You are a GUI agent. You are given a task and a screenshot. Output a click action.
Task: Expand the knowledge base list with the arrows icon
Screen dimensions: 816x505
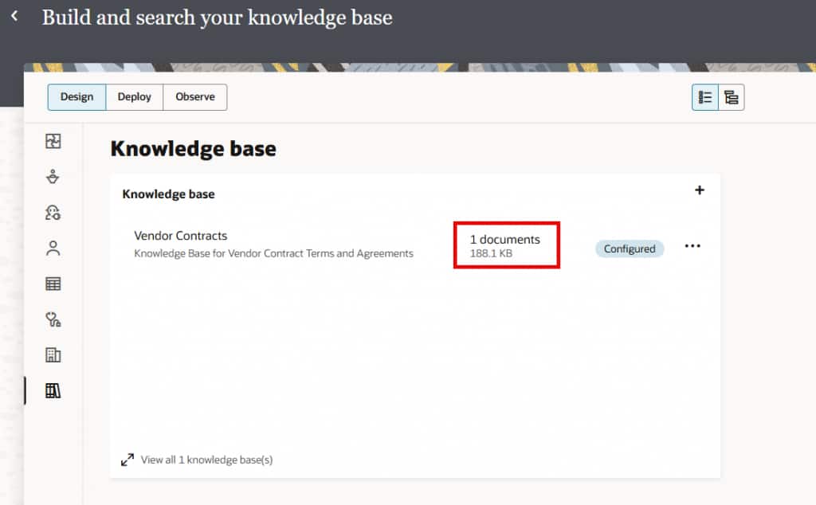pyautogui.click(x=127, y=460)
